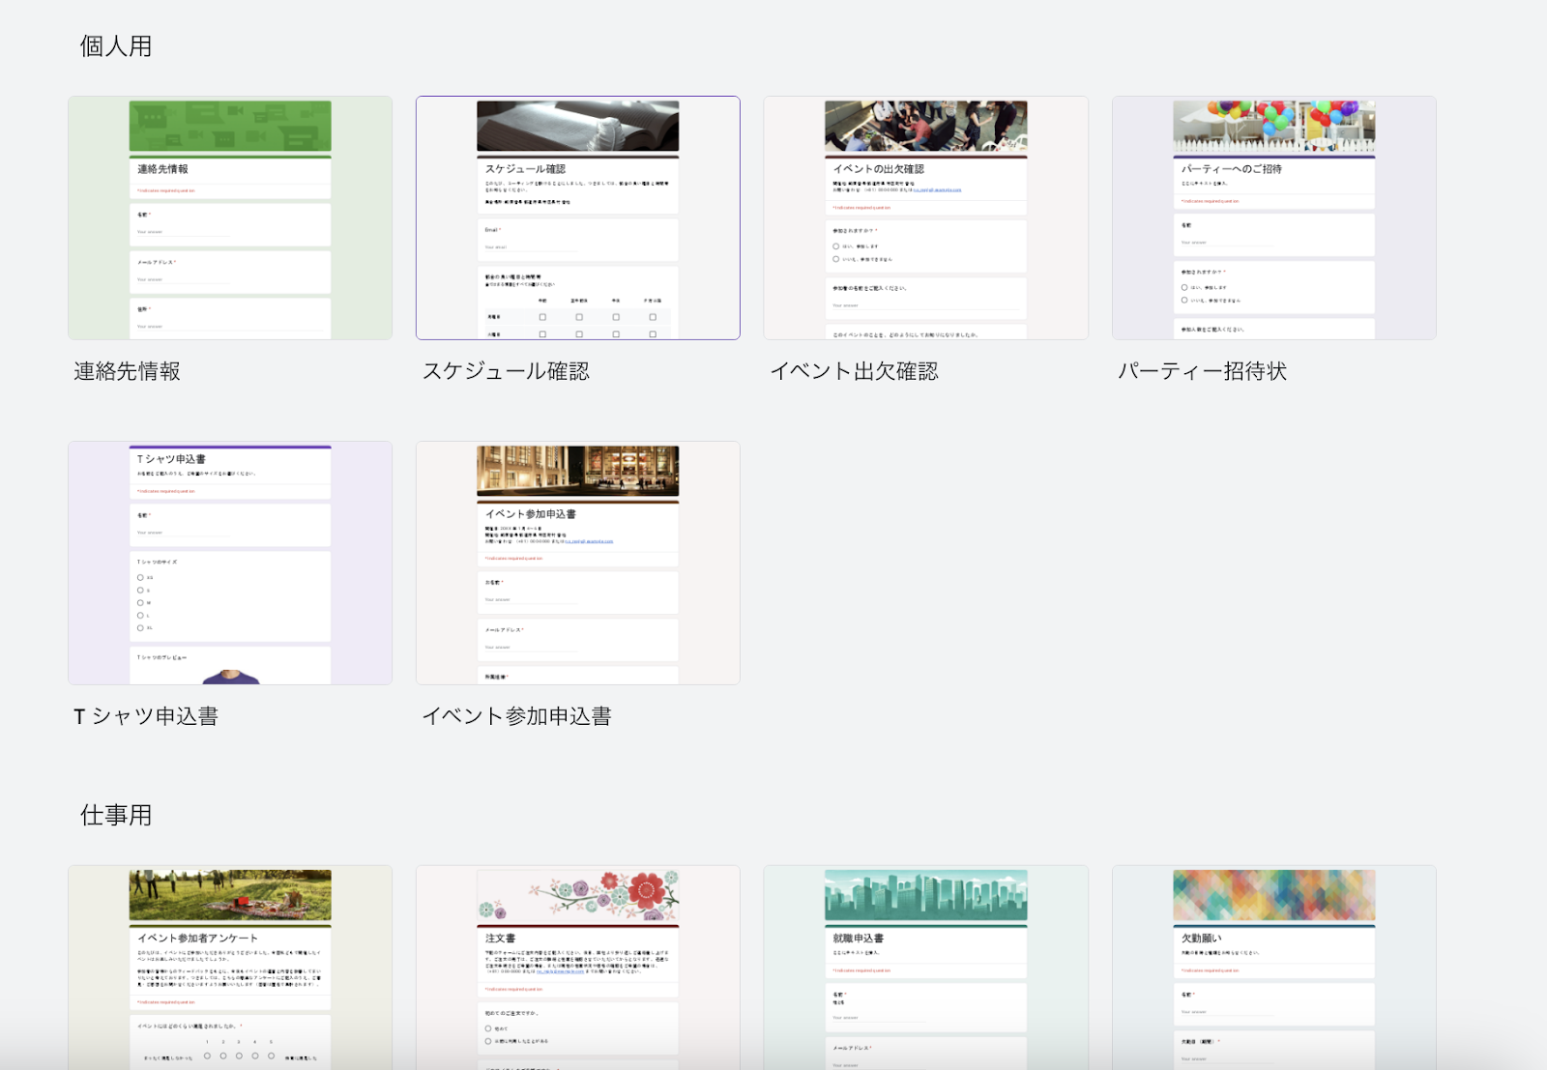Choose the イベント出欠確認 template thumbnail
Screen dimensions: 1547x1070
(x=925, y=218)
